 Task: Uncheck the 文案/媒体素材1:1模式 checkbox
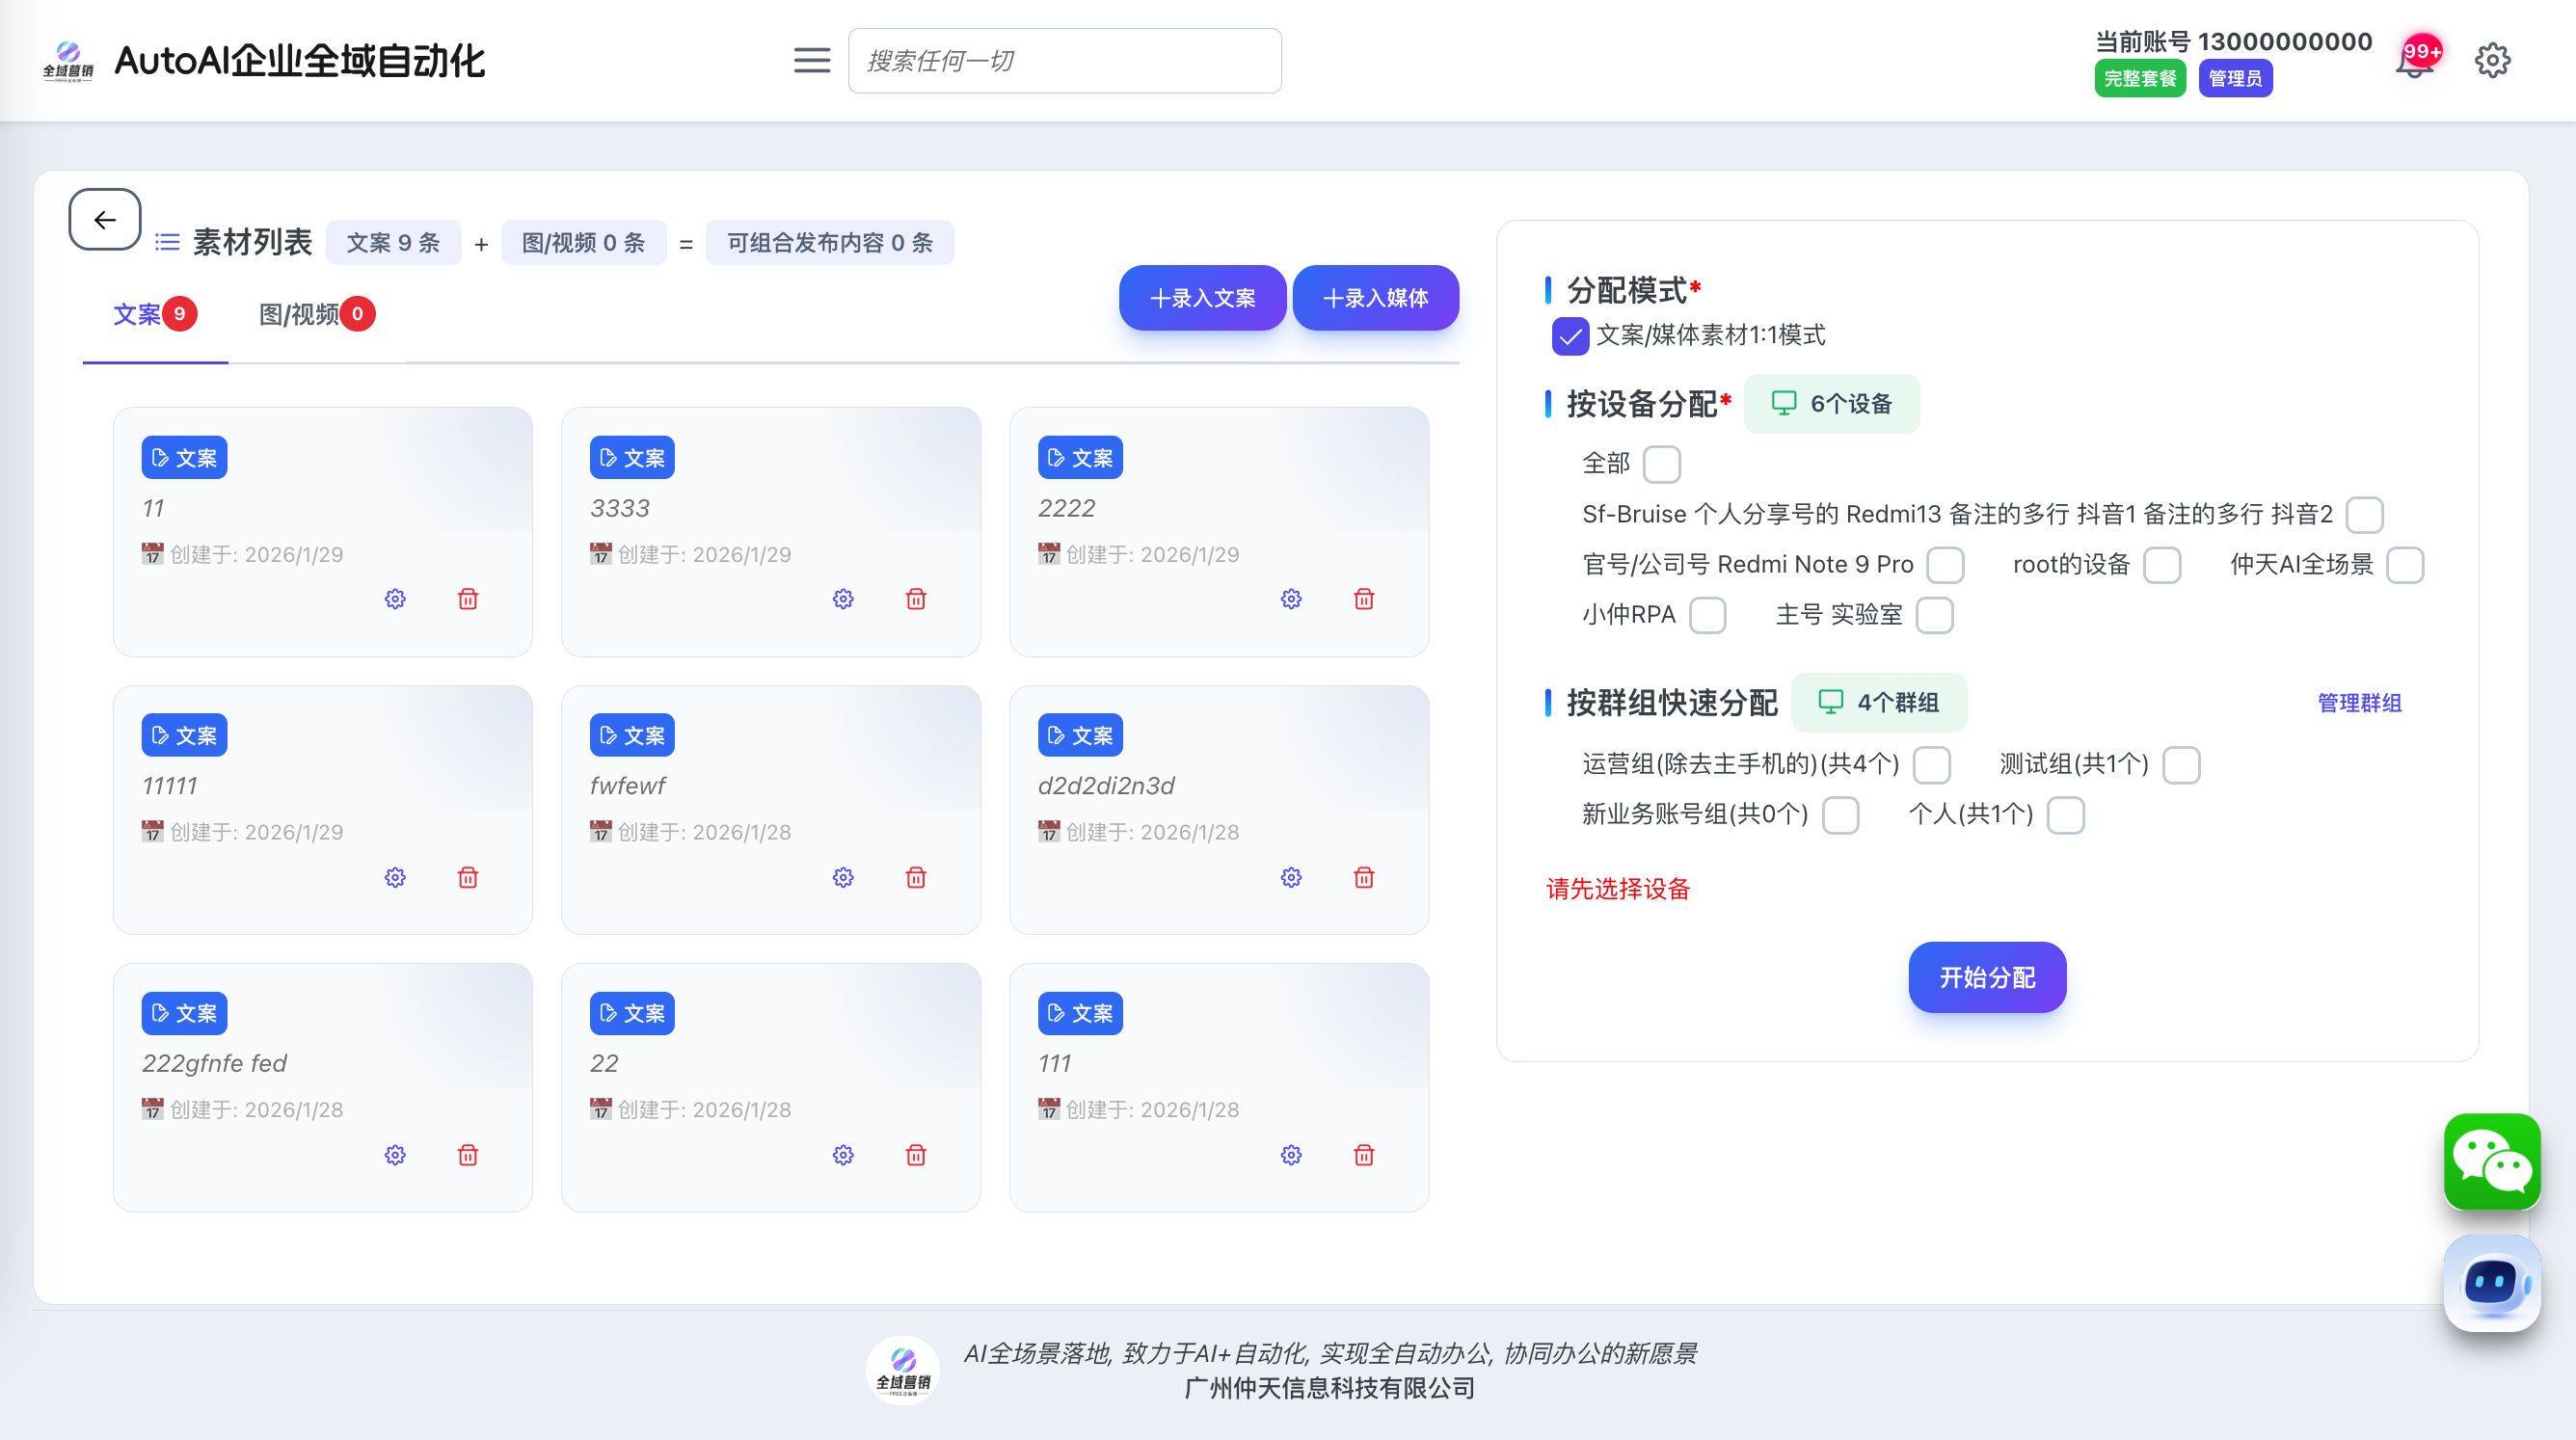[1570, 336]
